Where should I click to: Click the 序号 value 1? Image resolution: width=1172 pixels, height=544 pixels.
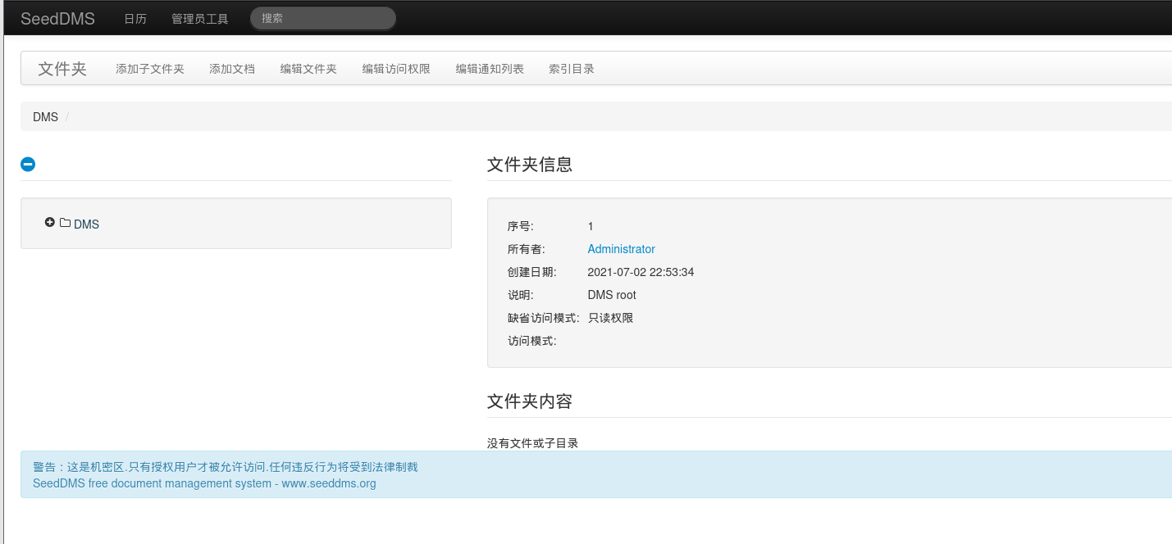click(591, 226)
